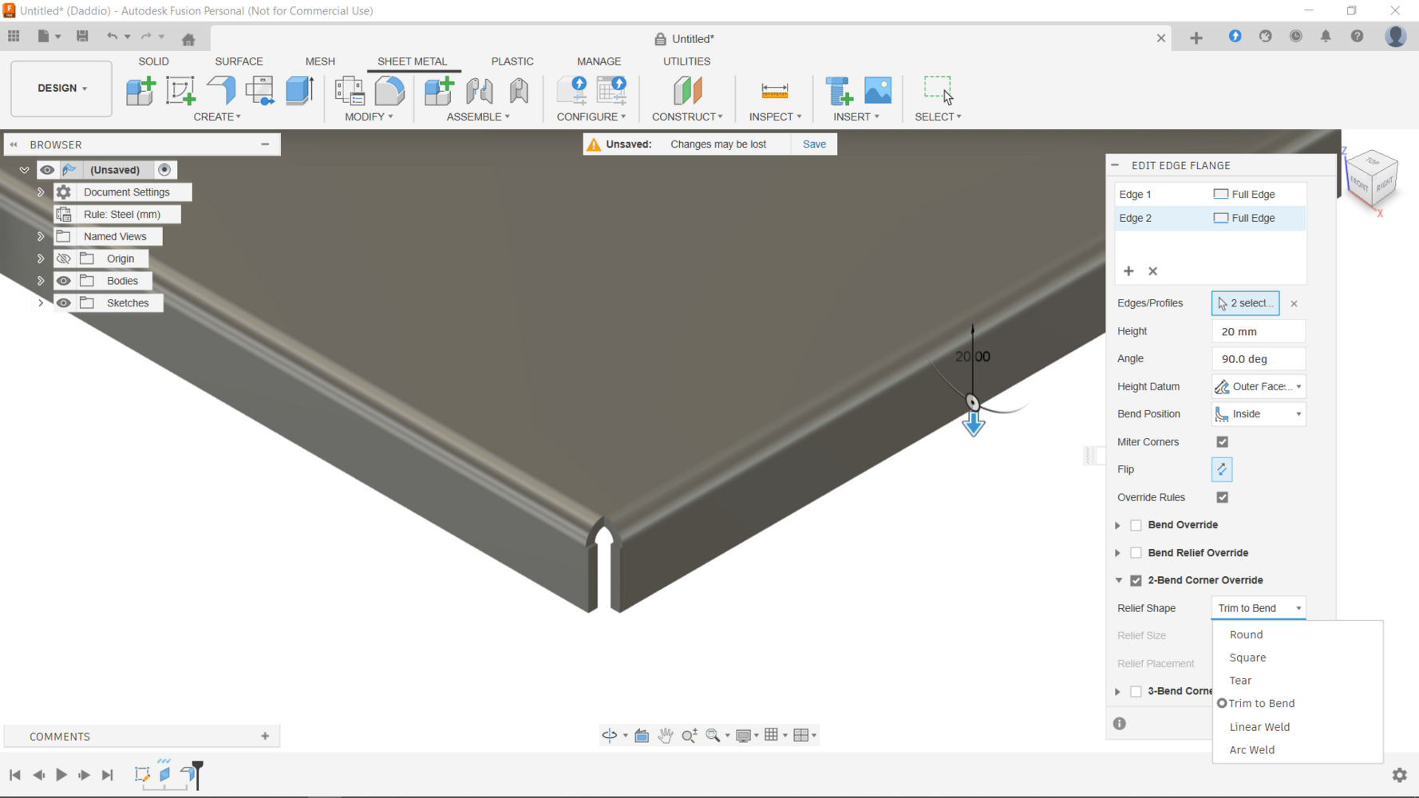This screenshot has height=798, width=1419.
Task: Click the Create Sketch icon
Action: (180, 91)
